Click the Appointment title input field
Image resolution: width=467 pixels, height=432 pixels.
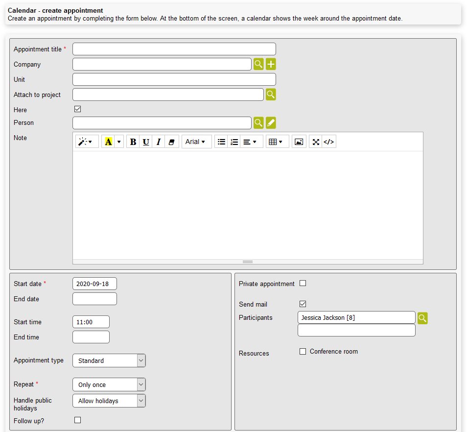(x=174, y=49)
